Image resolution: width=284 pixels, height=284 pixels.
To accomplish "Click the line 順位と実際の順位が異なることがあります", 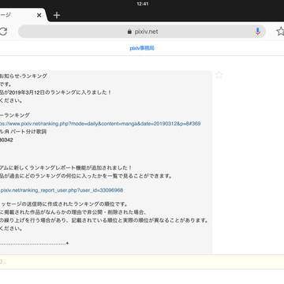I will click(104, 220).
